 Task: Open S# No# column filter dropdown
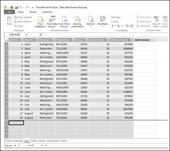tap(22, 40)
